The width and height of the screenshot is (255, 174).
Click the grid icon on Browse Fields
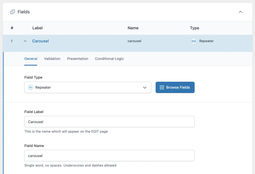[162, 87]
